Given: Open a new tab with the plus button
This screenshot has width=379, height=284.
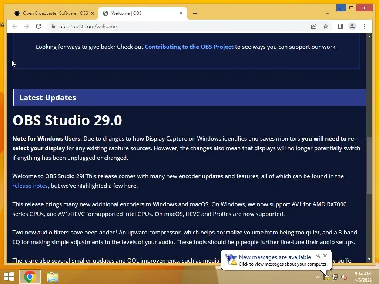Looking at the screenshot, I should coord(195,13).
